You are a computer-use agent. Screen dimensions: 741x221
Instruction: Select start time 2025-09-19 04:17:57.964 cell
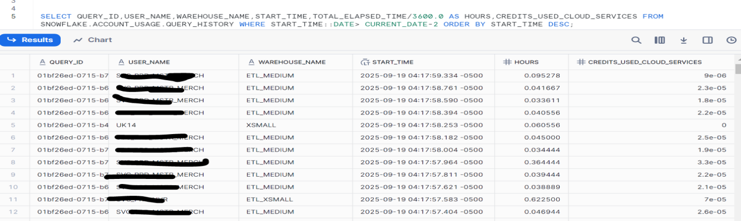point(424,162)
